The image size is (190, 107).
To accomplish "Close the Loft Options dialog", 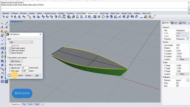I will click(x=40, y=34).
